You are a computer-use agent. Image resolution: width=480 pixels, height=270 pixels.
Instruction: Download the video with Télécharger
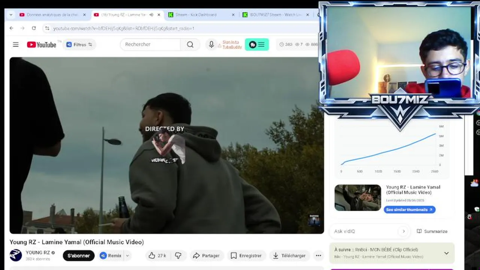click(x=289, y=256)
